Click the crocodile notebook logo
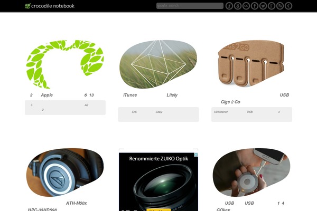Image resolution: width=317 pixels, height=211 pixels. click(50, 6)
